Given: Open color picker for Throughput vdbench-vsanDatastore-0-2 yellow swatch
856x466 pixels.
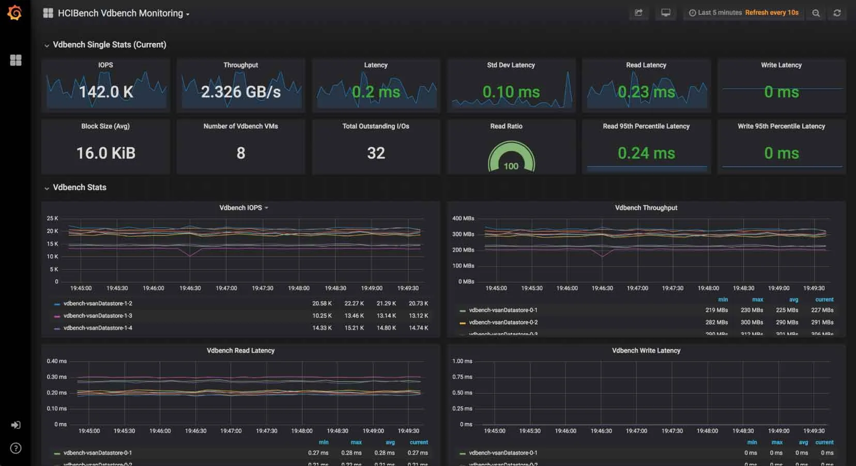Looking at the screenshot, I should click(x=463, y=323).
